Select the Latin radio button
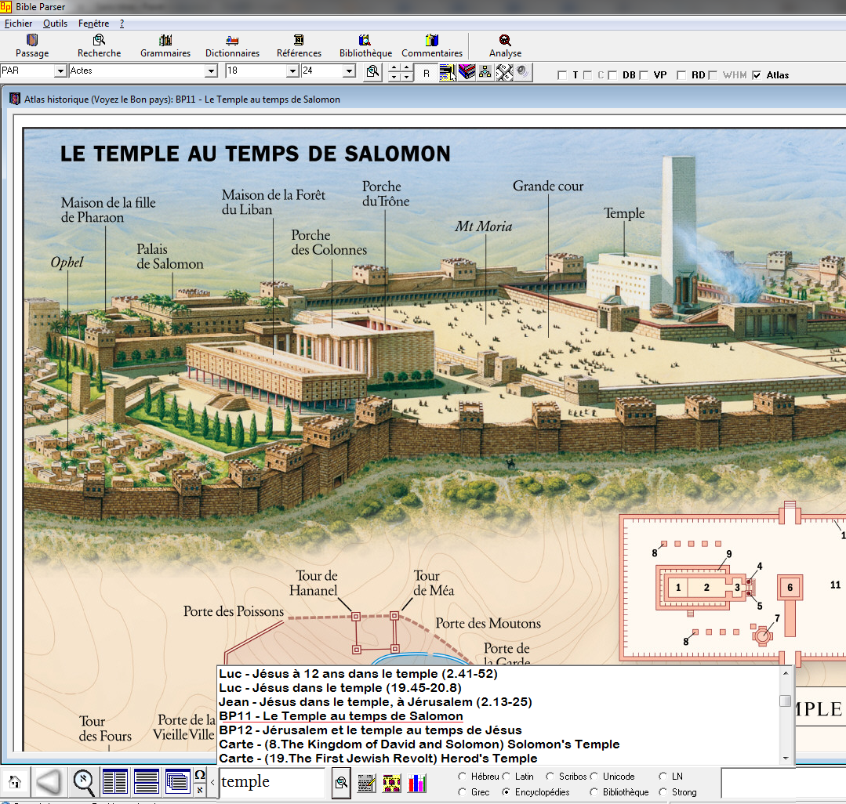 pos(506,777)
